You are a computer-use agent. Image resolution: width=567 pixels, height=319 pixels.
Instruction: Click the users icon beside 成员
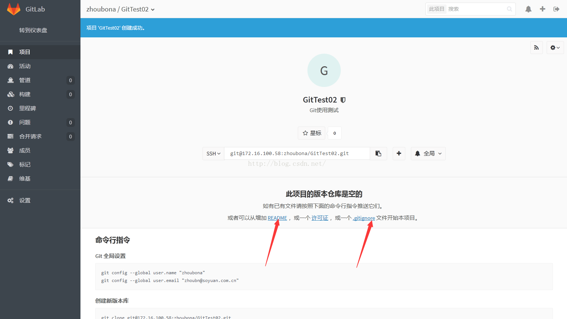point(10,151)
